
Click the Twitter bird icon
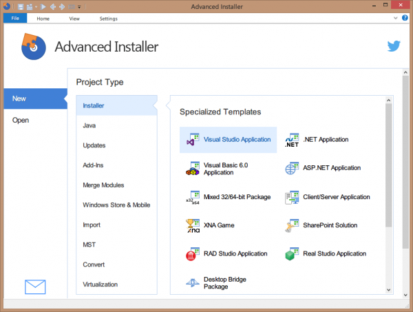[394, 46]
